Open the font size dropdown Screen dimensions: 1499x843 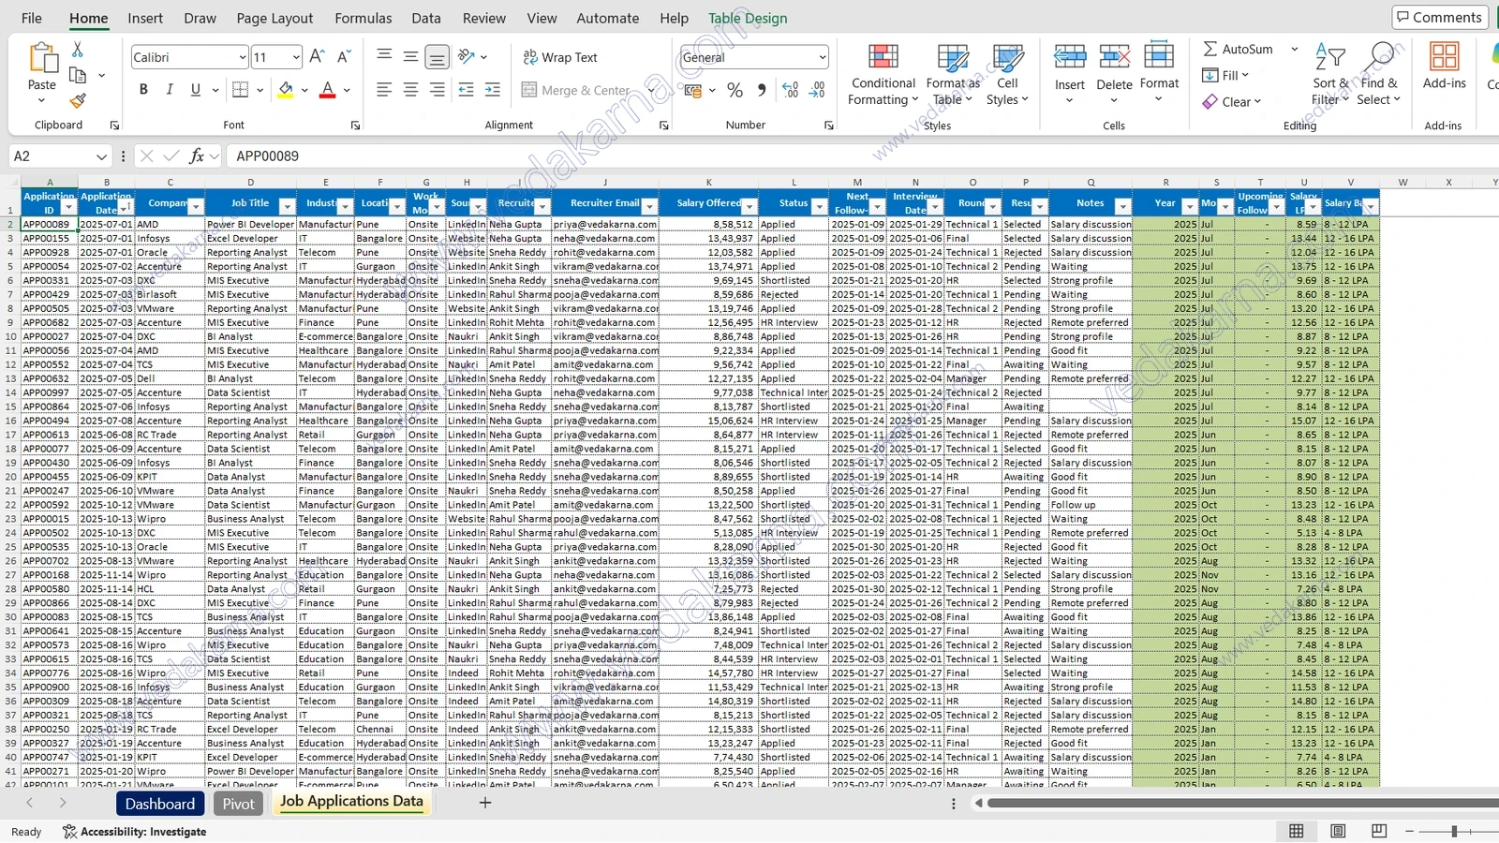tap(296, 57)
